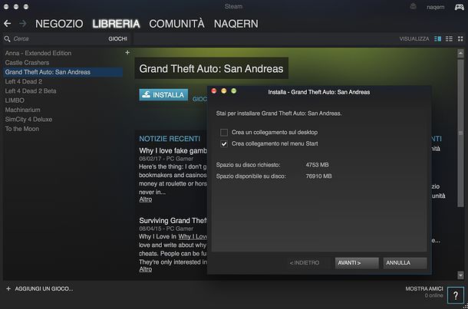468x309 pixels.
Task: Open Big Picture controller icon
Action: point(459,7)
